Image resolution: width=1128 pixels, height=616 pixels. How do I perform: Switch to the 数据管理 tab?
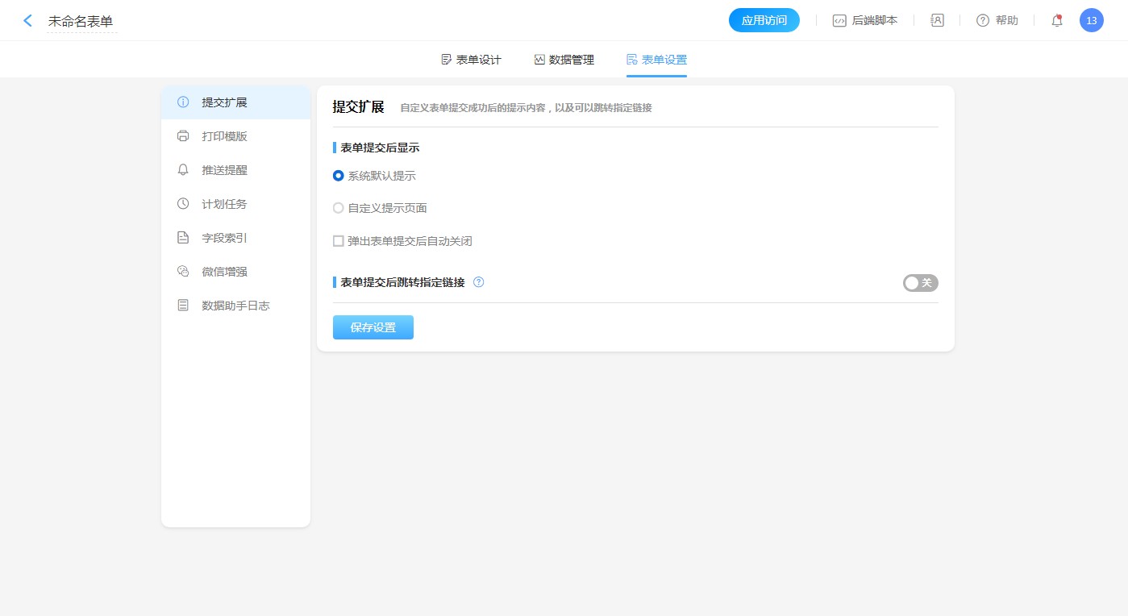coord(564,60)
